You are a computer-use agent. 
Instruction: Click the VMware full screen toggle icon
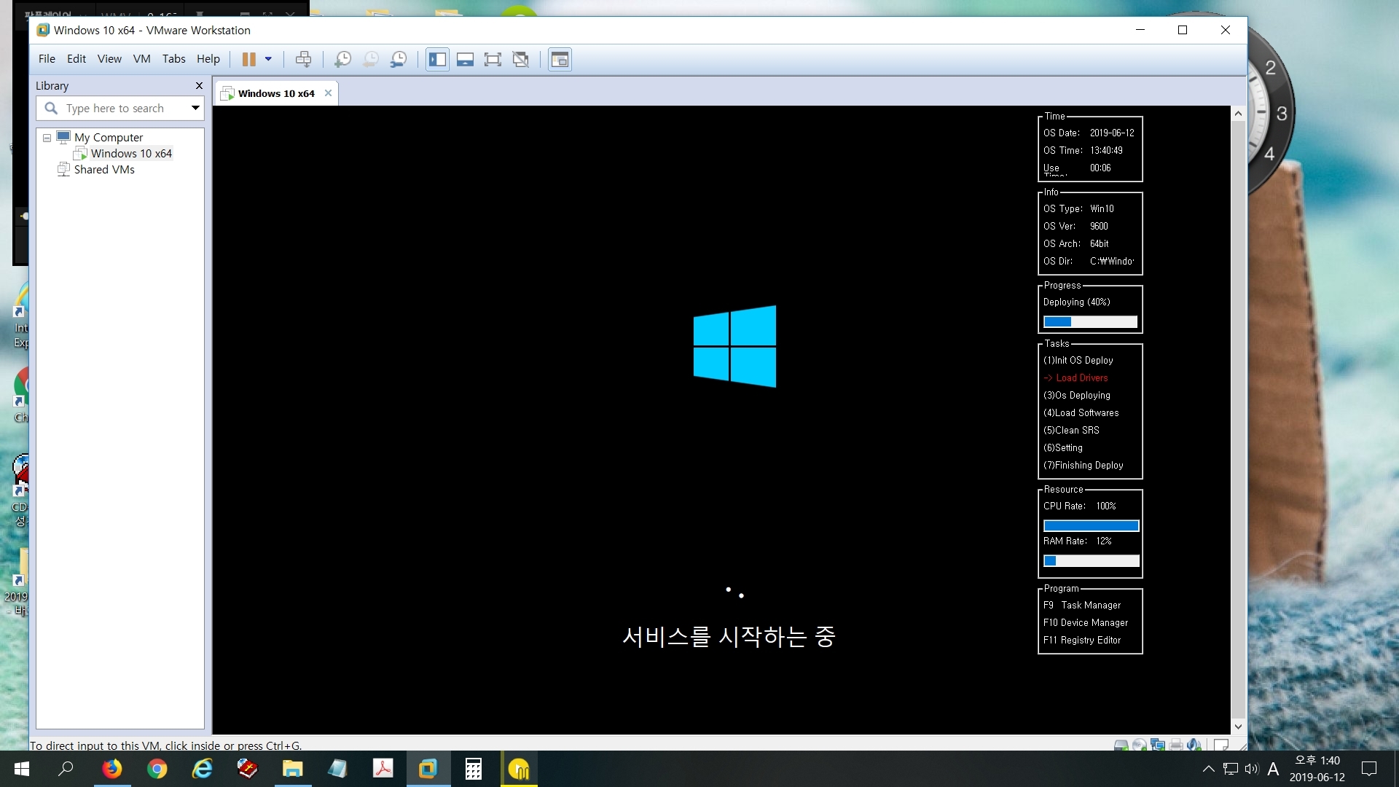[493, 60]
